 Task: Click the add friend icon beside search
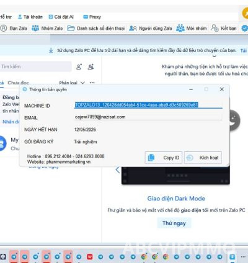(79, 66)
